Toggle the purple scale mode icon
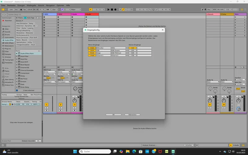The width and height of the screenshot is (248, 155). 62,10
